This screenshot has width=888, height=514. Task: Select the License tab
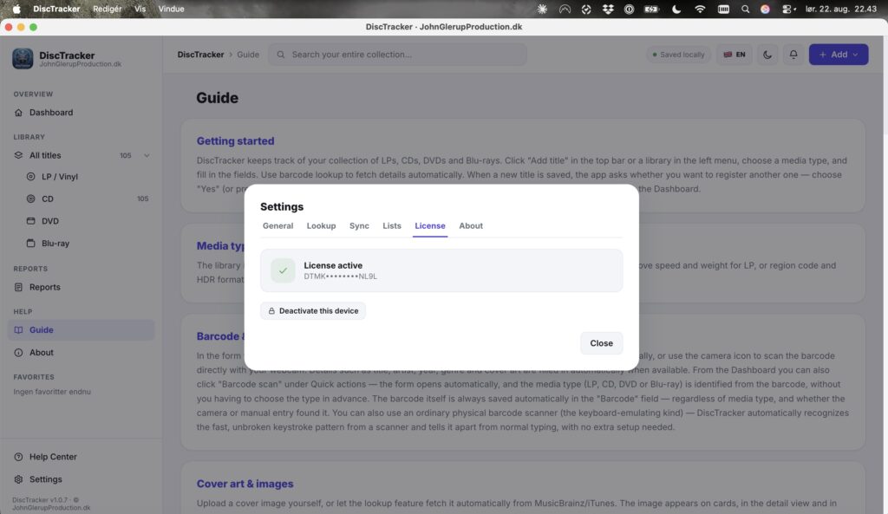(430, 225)
